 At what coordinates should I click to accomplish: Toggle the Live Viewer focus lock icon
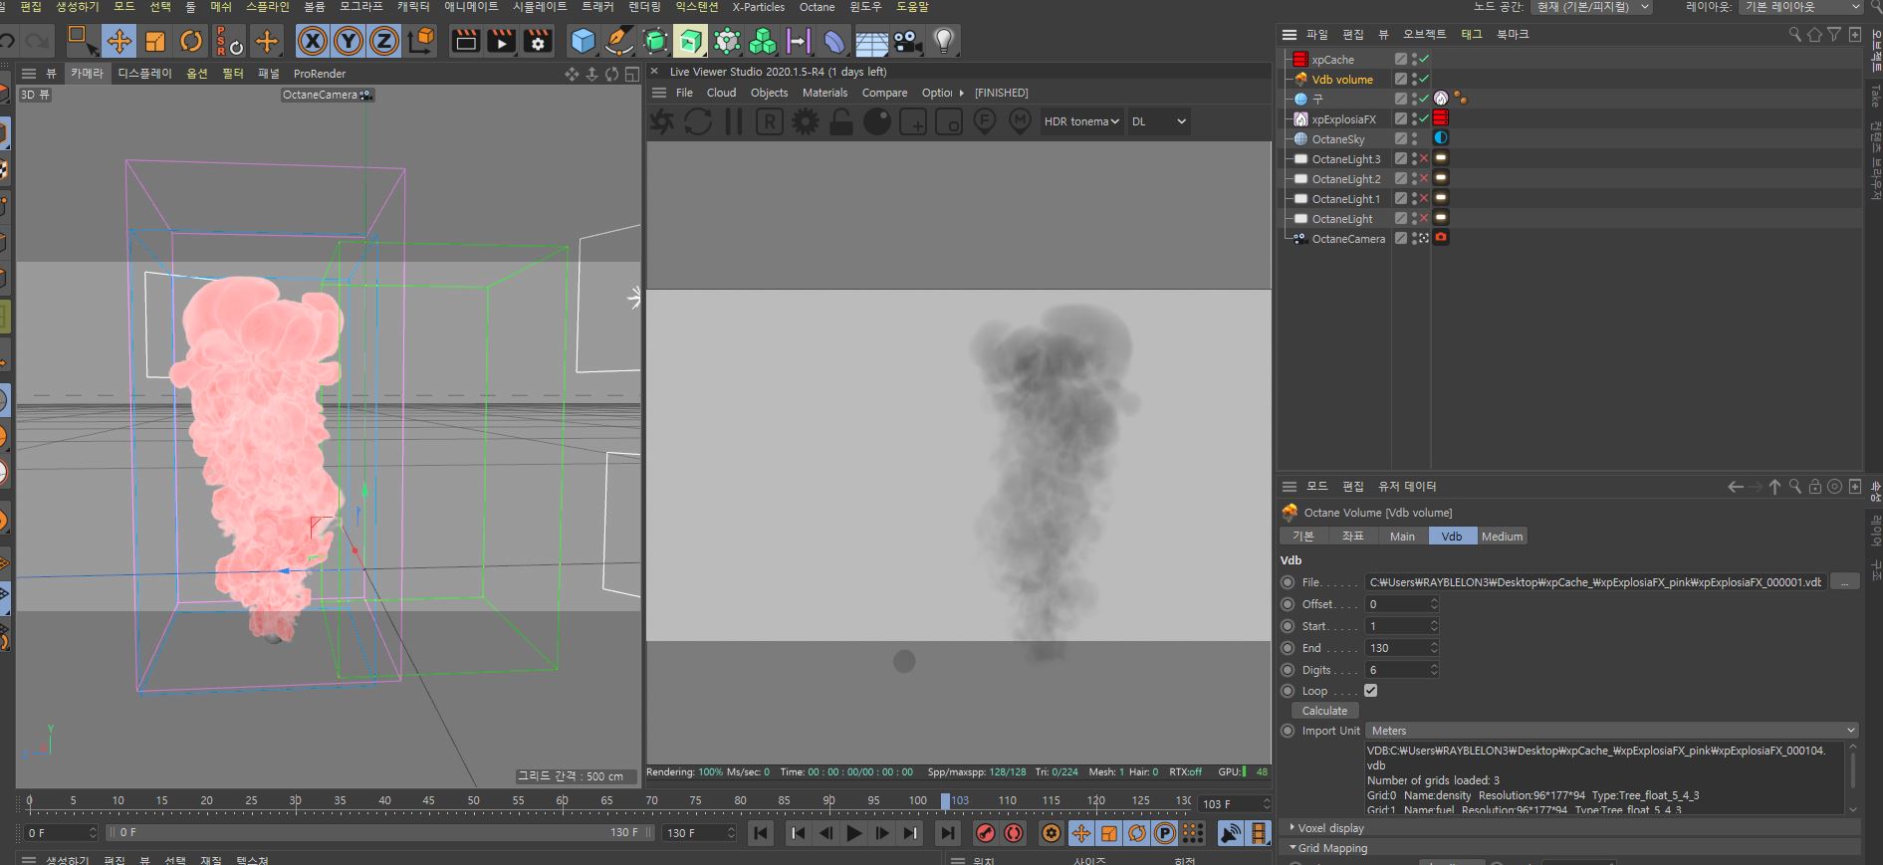pyautogui.click(x=841, y=121)
